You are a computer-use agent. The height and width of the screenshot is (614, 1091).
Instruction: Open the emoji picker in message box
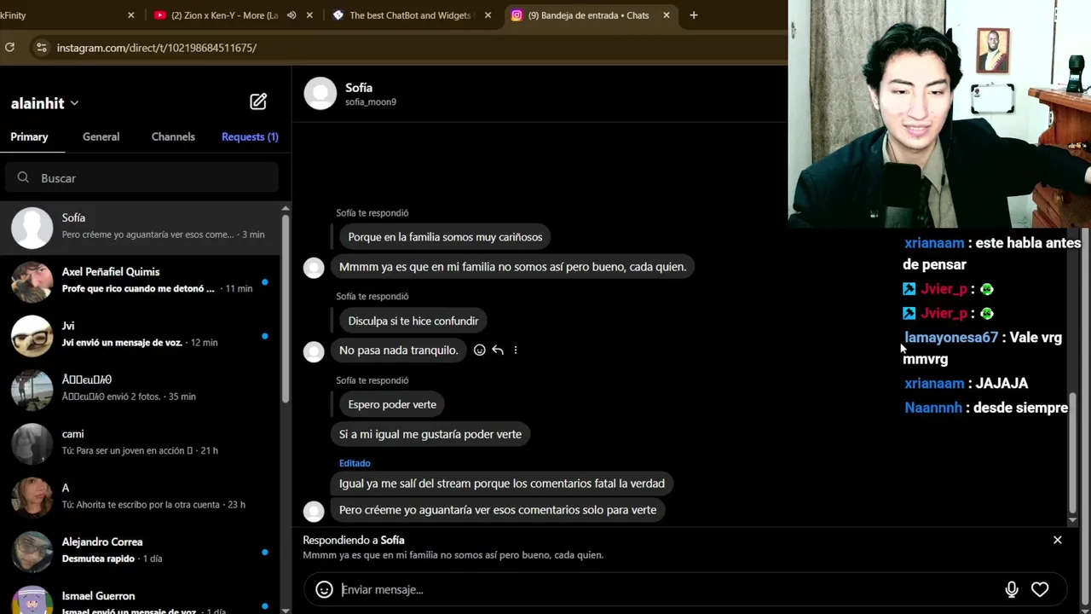(x=324, y=589)
